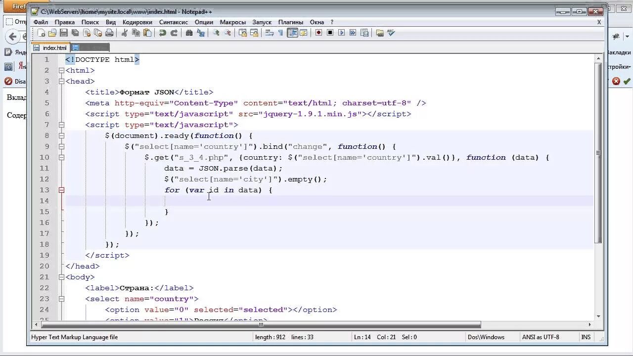Click 'ANSI as UTF-8' in status bar
Image resolution: width=633 pixels, height=356 pixels.
click(x=541, y=337)
